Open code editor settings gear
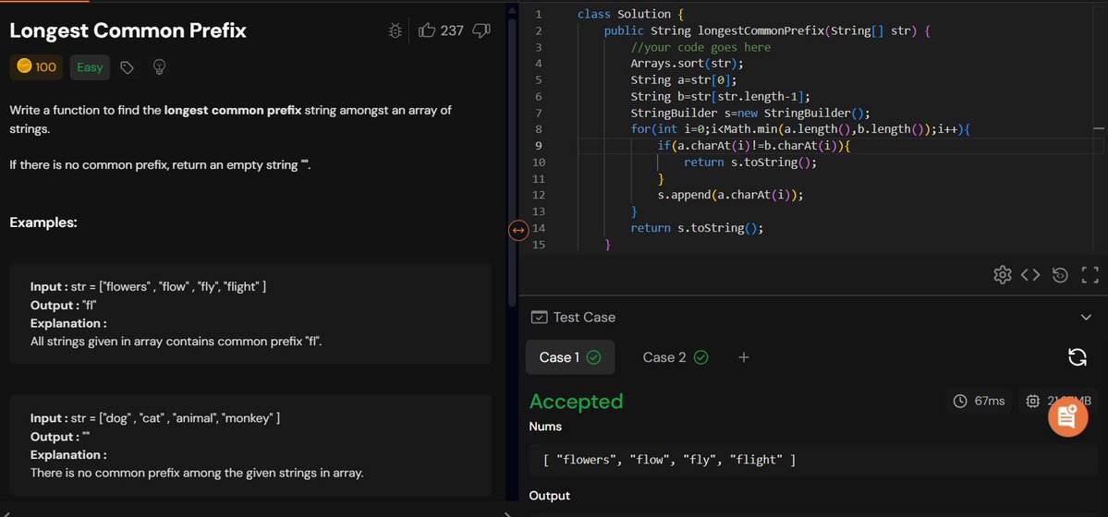 (1002, 275)
